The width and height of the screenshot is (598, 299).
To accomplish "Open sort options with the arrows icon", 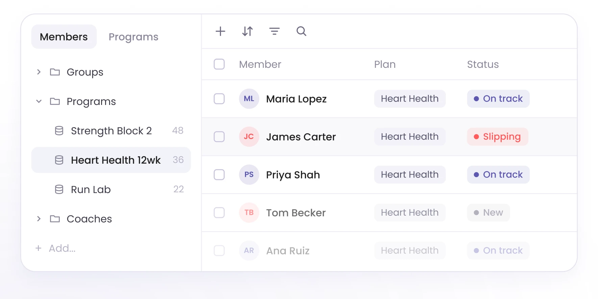I will [247, 31].
